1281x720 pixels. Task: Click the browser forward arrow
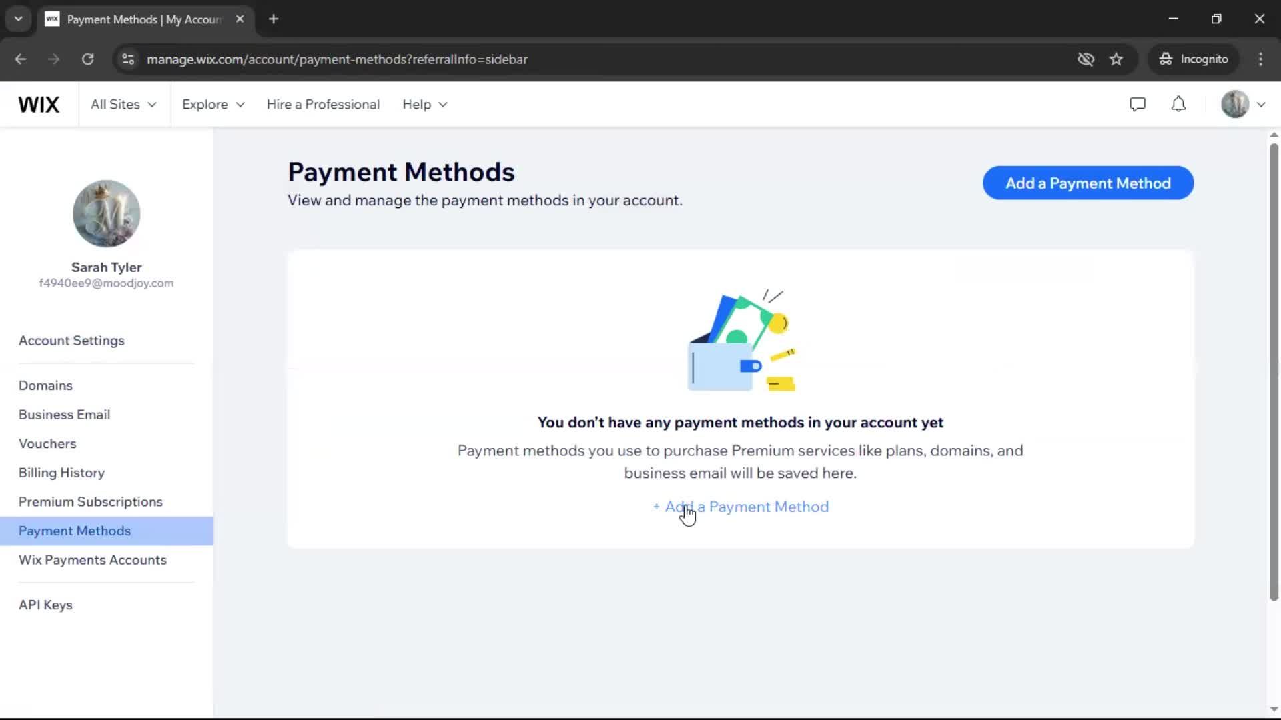54,59
